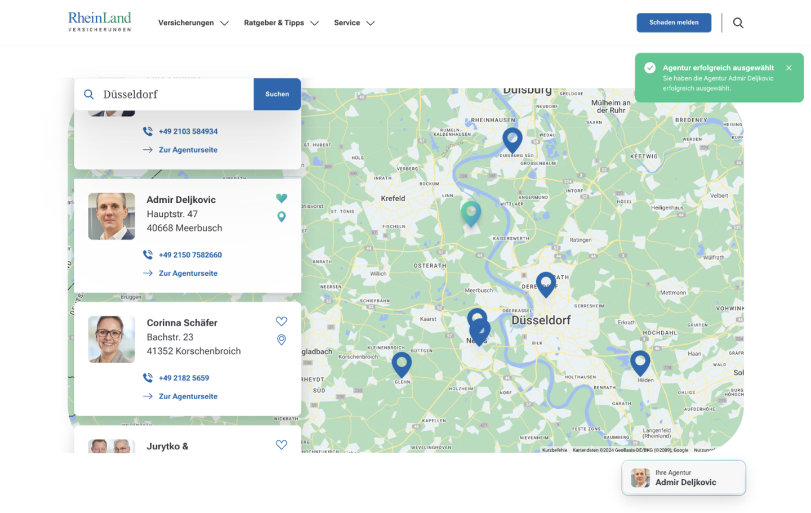Show Corinna Schäfer on map via pin icon
The height and width of the screenshot is (513, 811).
pos(282,340)
